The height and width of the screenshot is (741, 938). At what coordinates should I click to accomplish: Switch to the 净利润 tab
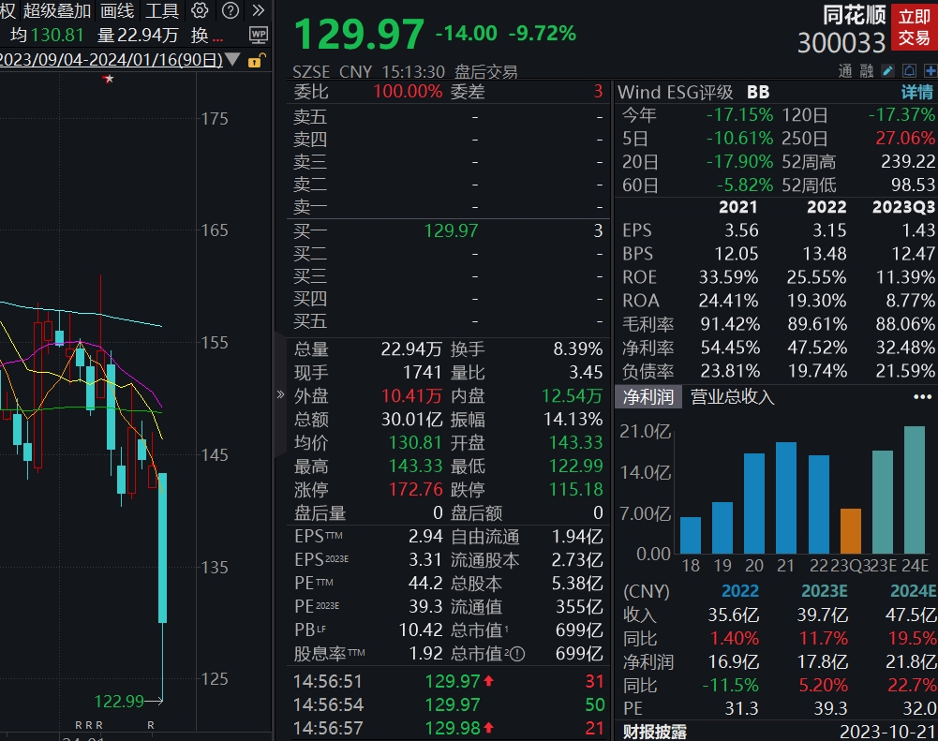point(648,396)
